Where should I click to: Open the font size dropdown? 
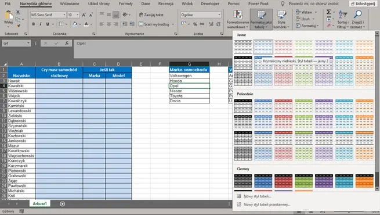(78, 15)
